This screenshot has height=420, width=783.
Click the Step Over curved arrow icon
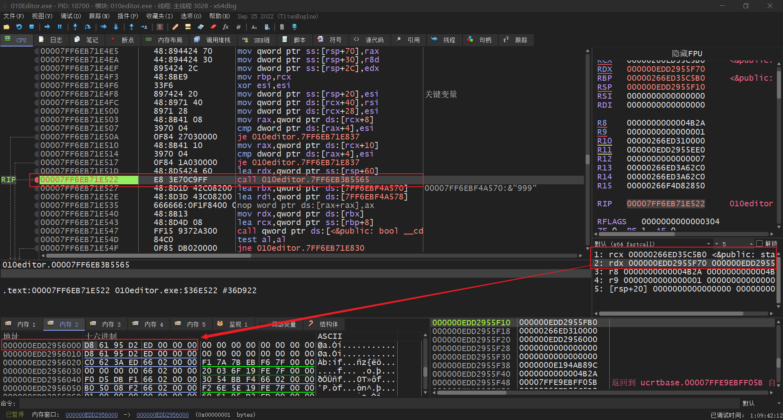88,27
